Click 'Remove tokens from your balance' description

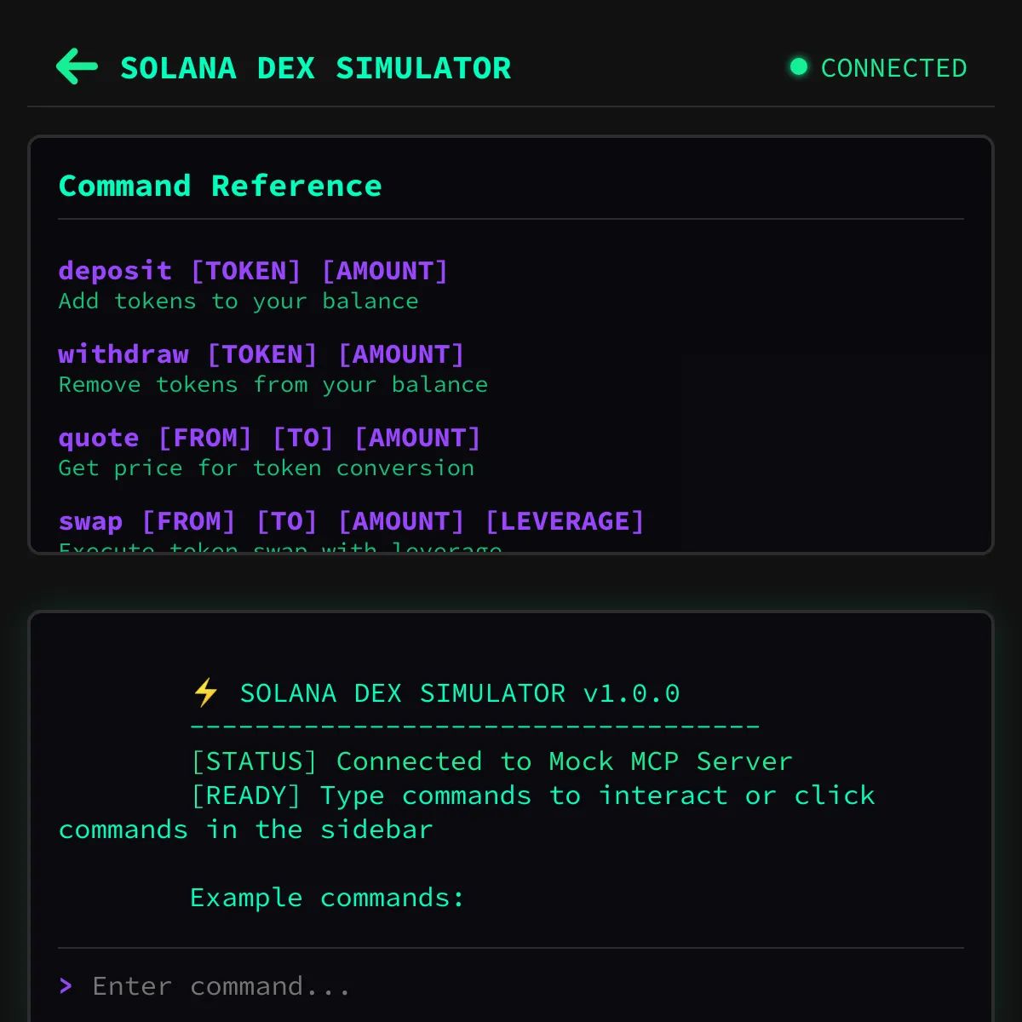coord(273,384)
